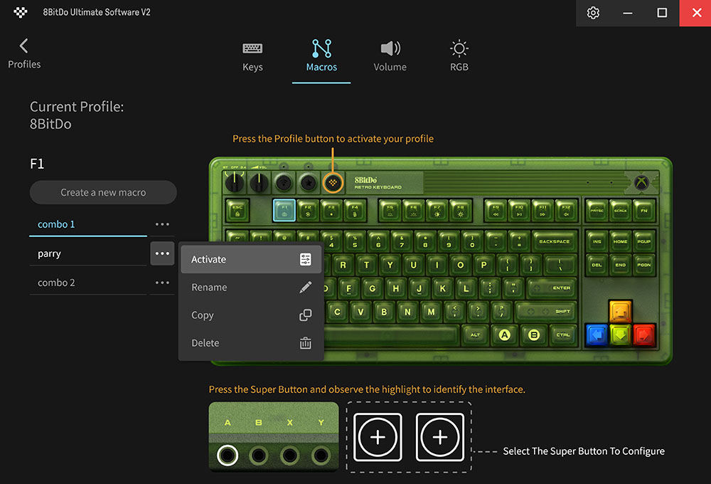The height and width of the screenshot is (484, 711).
Task: Select the HOME key on keyboard
Action: coord(620,241)
